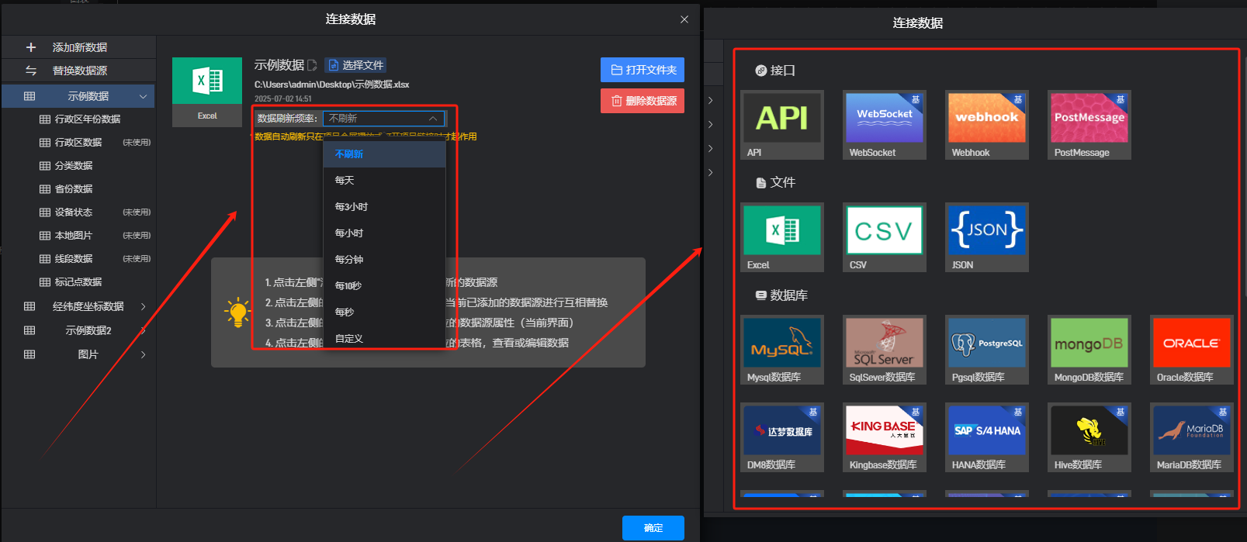Image resolution: width=1247 pixels, height=542 pixels.
Task: Select 每3小时 refresh frequency option
Action: (x=384, y=207)
